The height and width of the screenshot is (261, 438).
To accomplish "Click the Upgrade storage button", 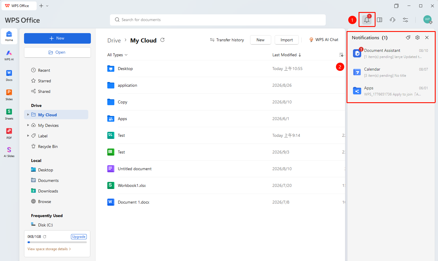I will pos(79,237).
